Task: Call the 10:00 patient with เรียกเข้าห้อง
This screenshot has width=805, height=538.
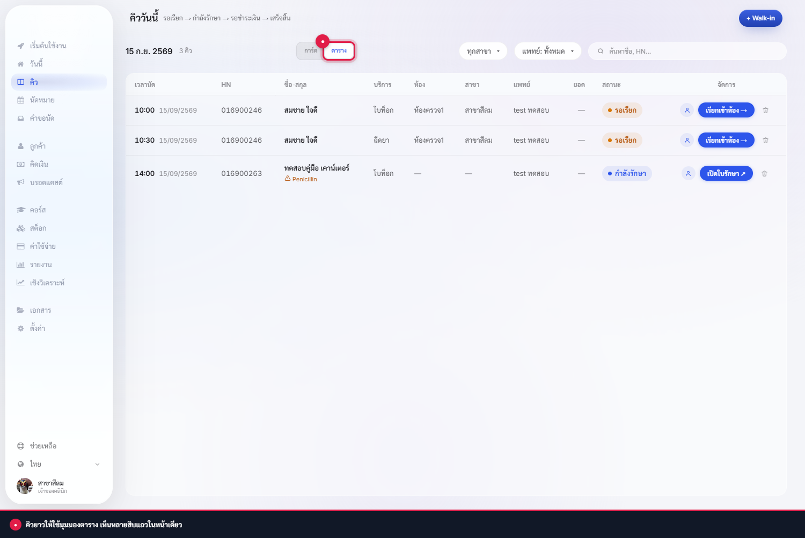Action: pos(726,110)
